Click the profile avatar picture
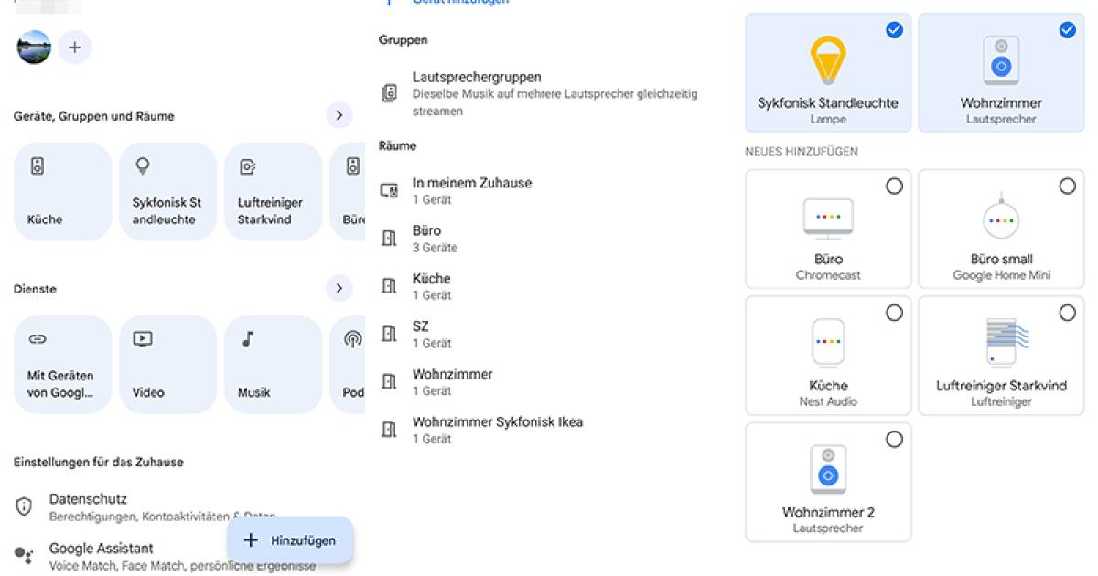The width and height of the screenshot is (1098, 576). coord(34,47)
